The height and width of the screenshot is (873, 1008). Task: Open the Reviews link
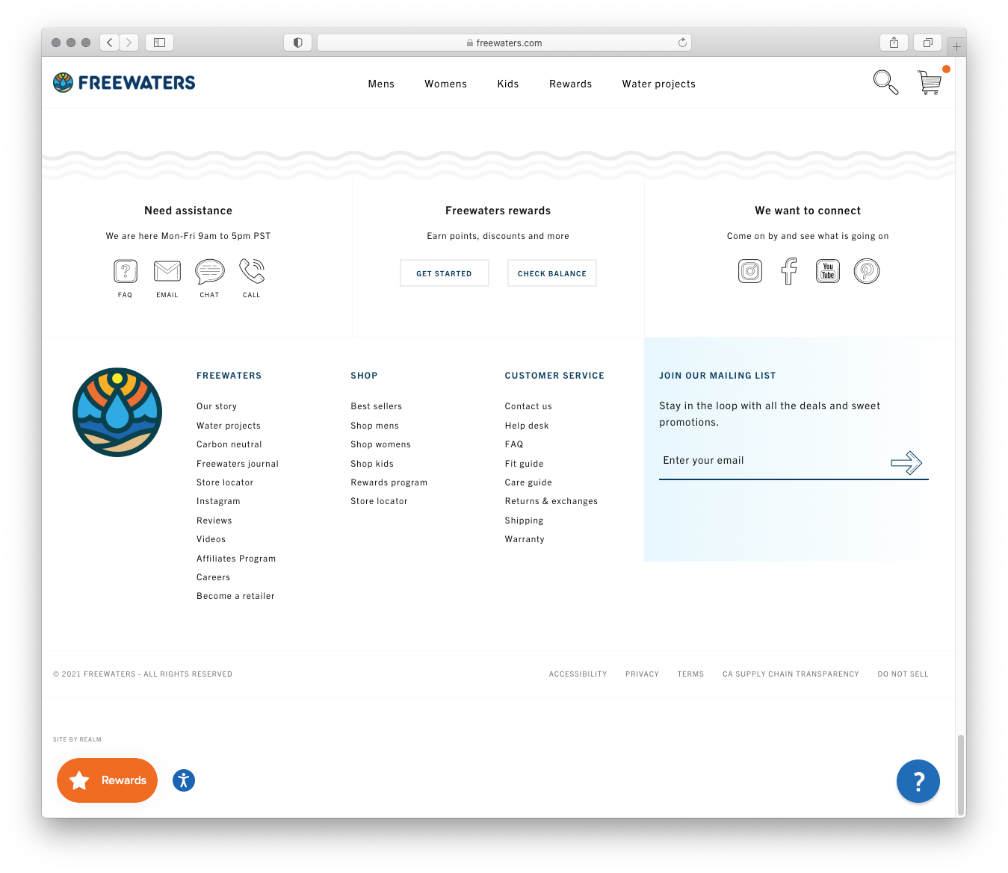pos(214,521)
